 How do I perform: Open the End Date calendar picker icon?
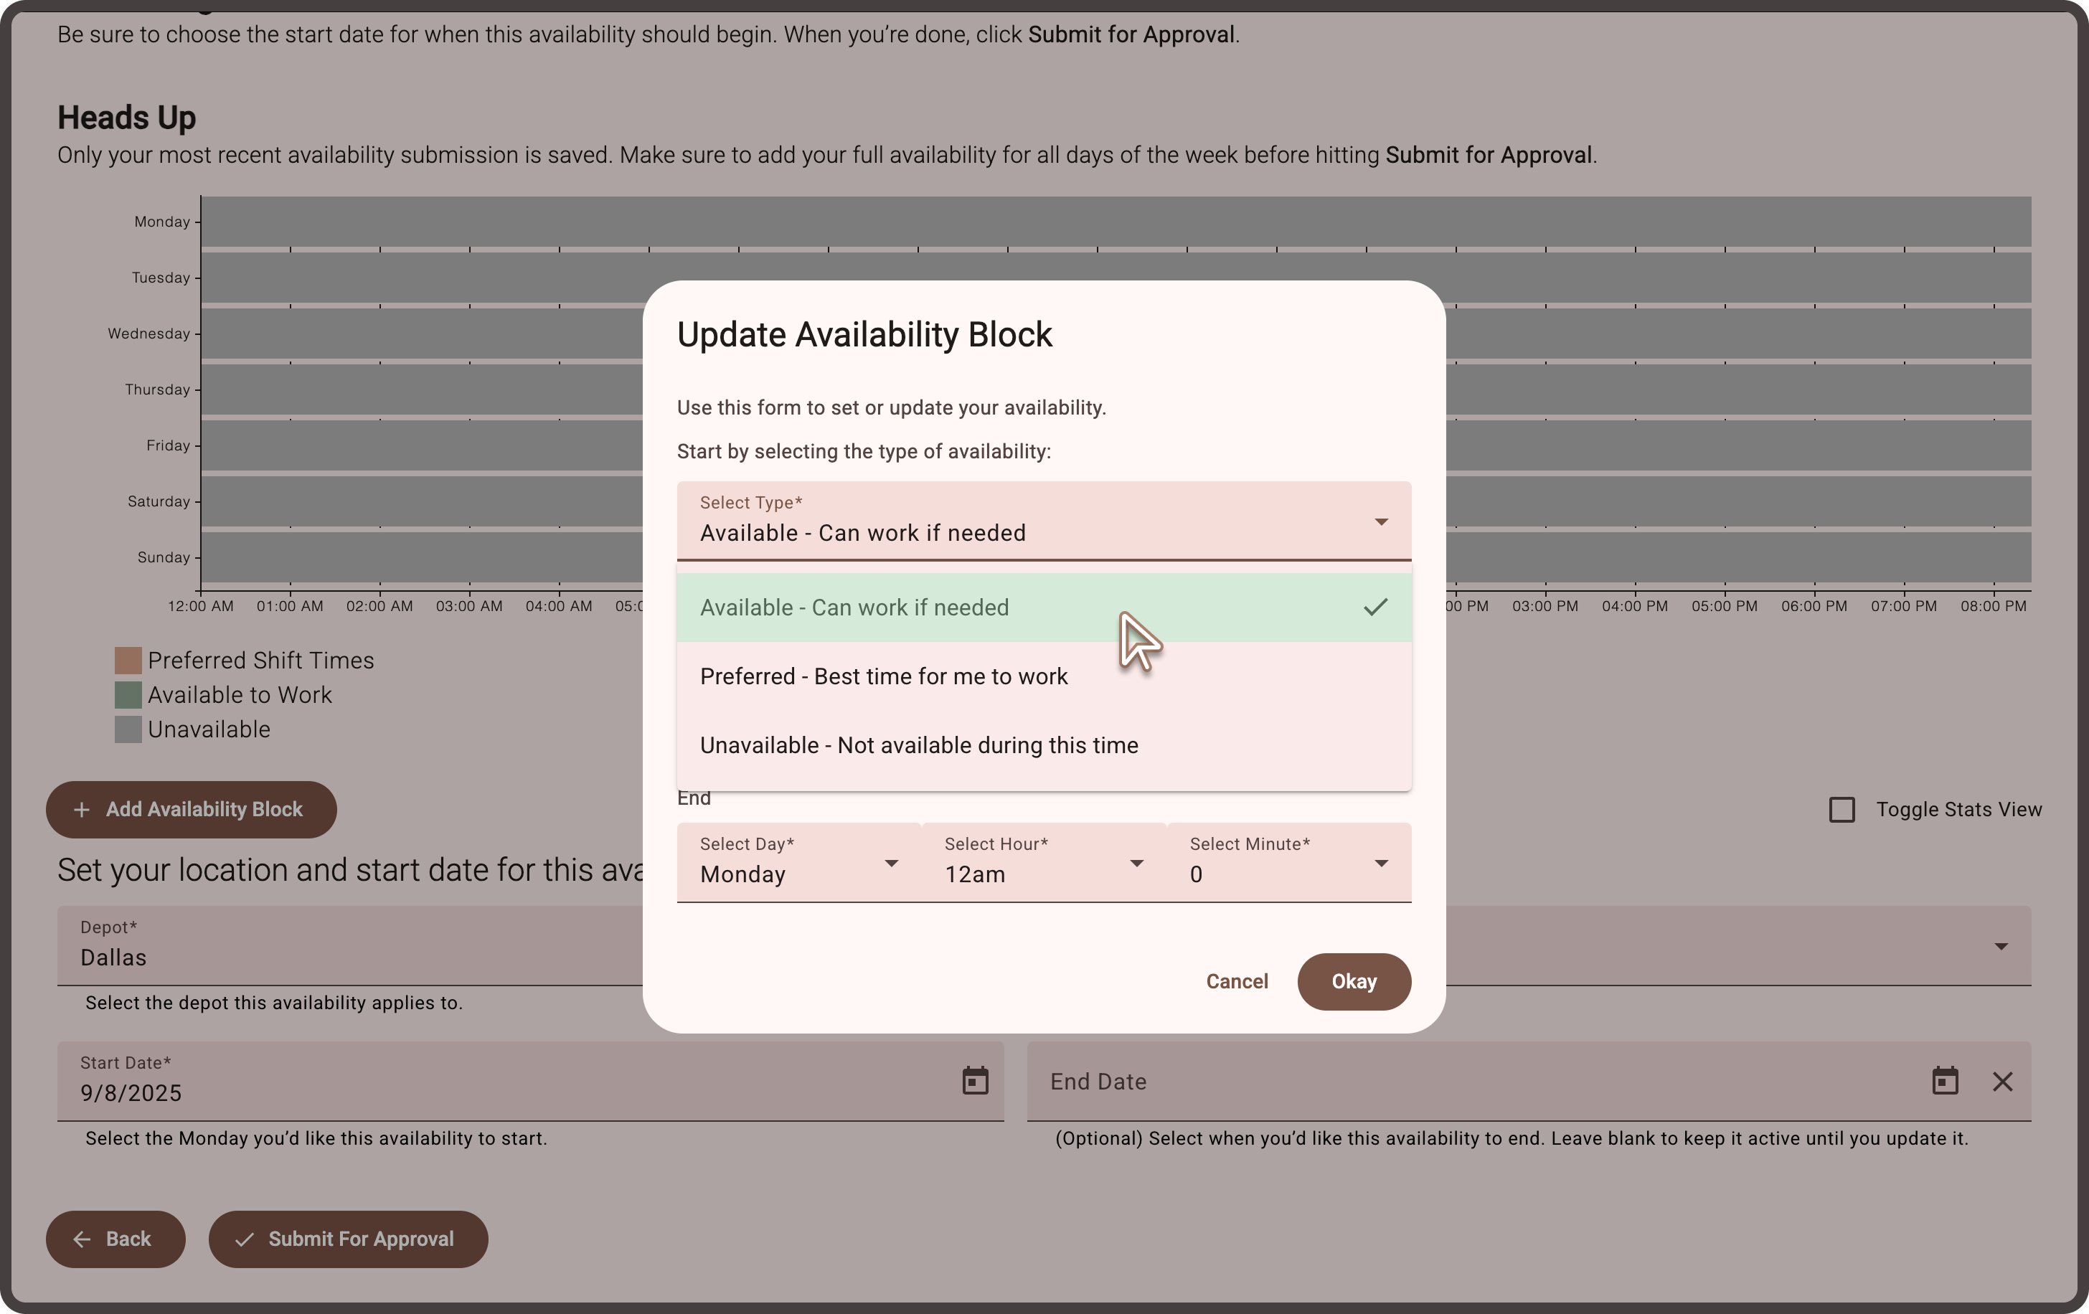point(1945,1081)
